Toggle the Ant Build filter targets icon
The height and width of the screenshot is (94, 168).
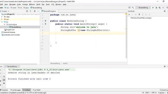(139, 15)
